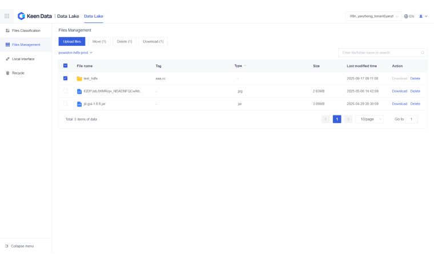Viewport: 434px width, 263px height.
Task: Toggle the select-all header checkbox
Action: (x=65, y=66)
